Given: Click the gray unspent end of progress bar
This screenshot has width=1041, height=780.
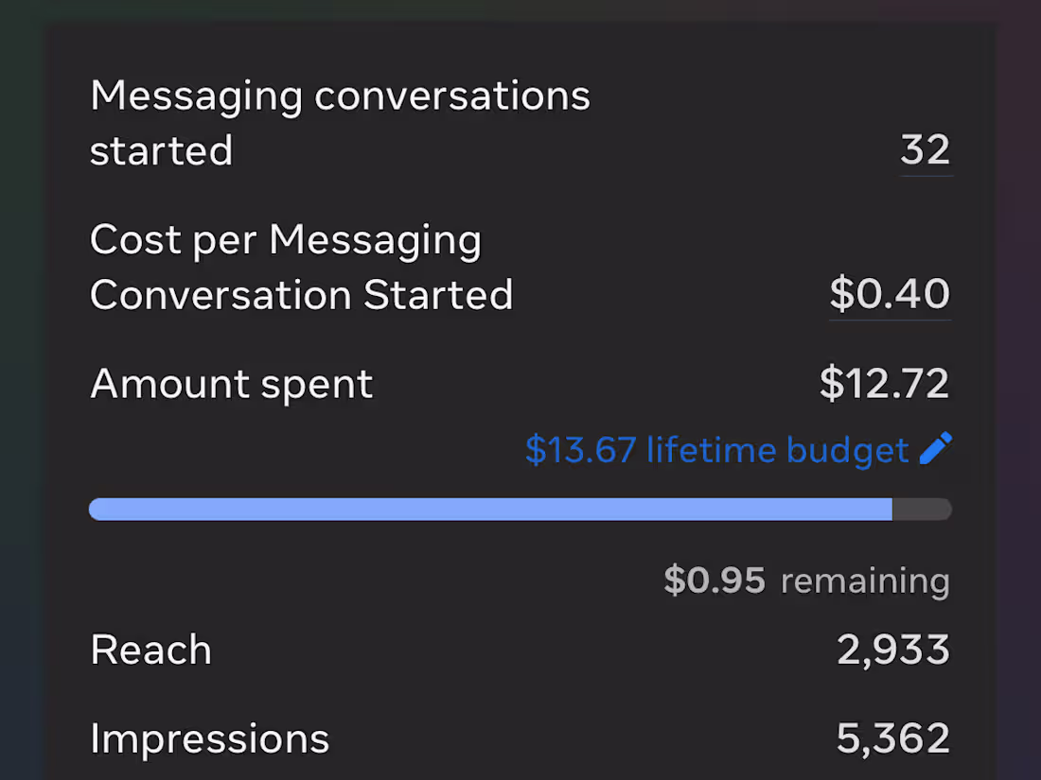Looking at the screenshot, I should pyautogui.click(x=922, y=510).
